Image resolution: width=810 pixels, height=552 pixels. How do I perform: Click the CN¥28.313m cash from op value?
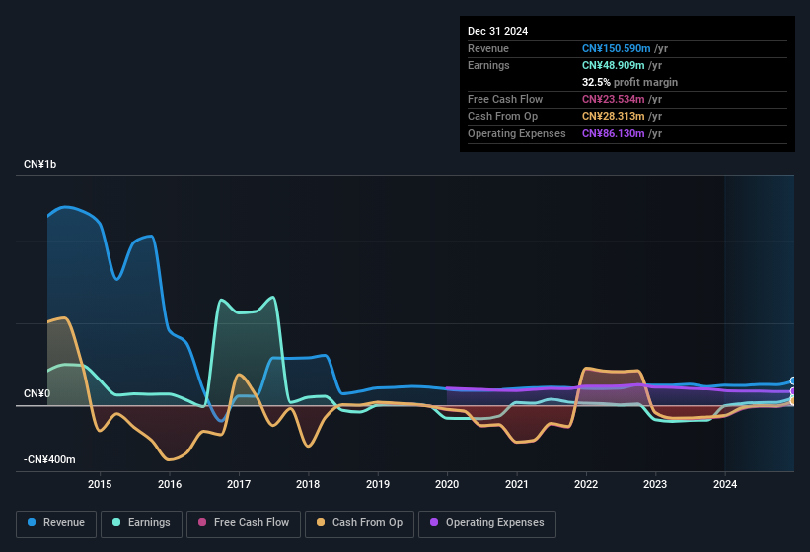coord(614,116)
